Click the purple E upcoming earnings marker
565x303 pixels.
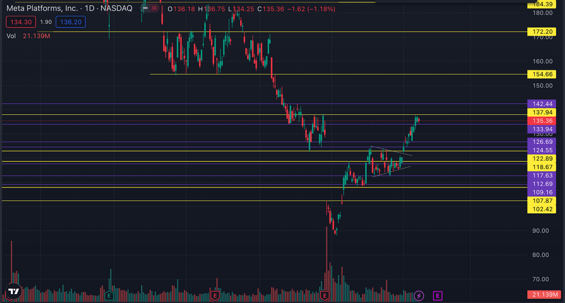tap(438, 296)
